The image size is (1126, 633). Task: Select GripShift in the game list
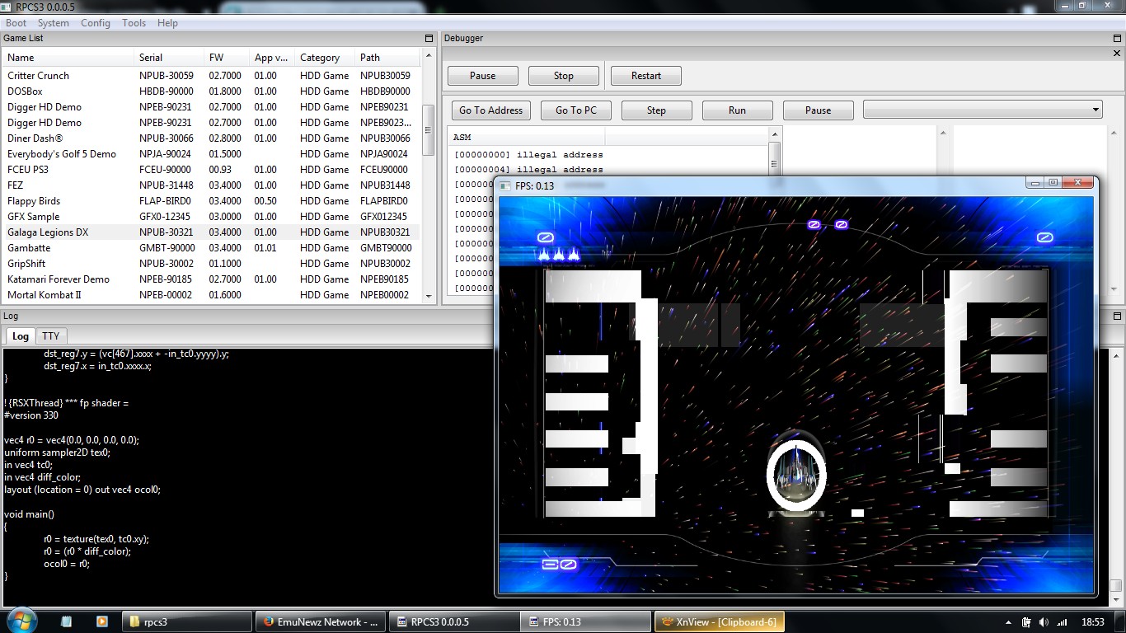pyautogui.click(x=211, y=264)
